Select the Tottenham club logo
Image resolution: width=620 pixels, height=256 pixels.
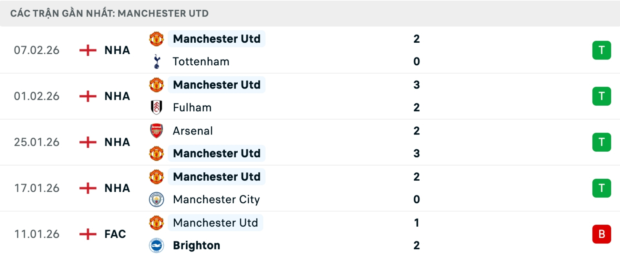click(157, 61)
